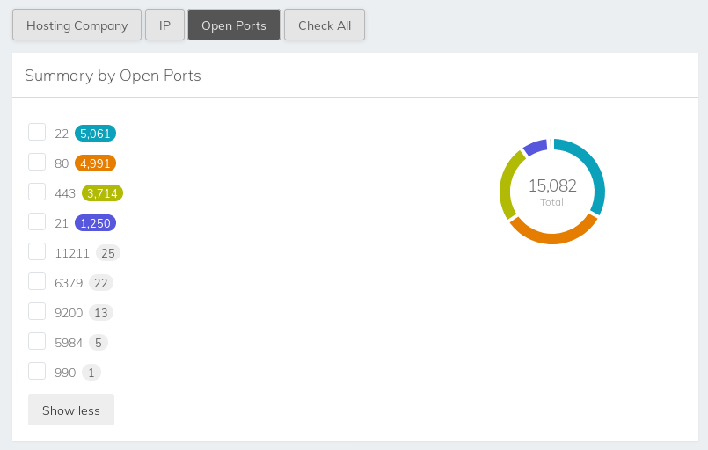Check the port 22 checkbox
The height and width of the screenshot is (450, 708).
tap(37, 132)
